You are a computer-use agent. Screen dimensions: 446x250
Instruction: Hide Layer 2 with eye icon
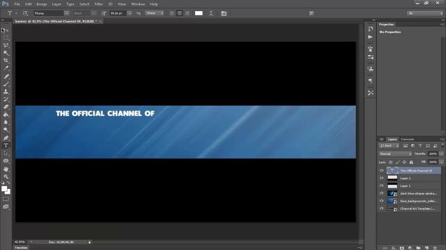tap(381, 178)
